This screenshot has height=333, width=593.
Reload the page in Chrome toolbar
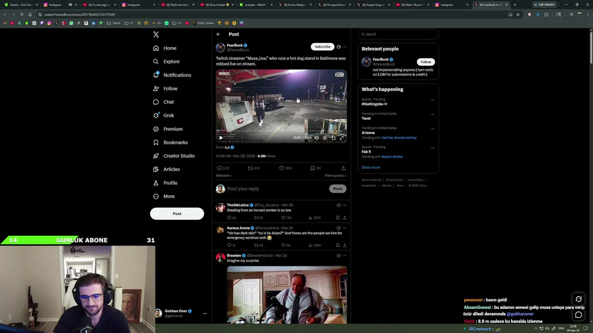click(x=21, y=14)
